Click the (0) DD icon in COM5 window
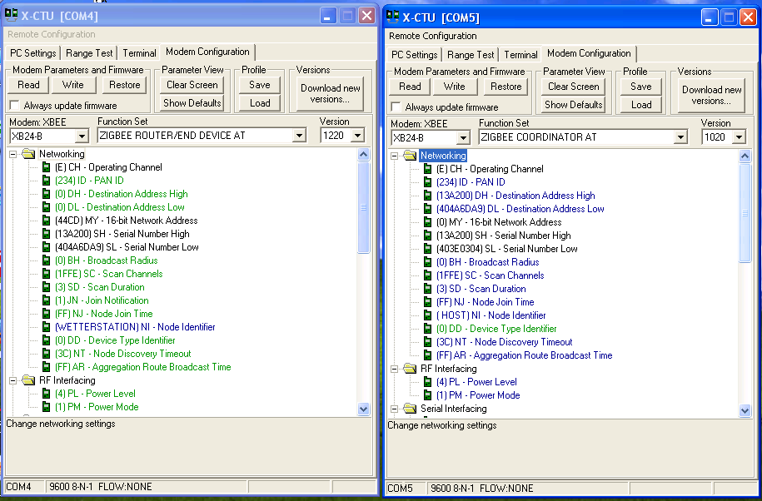This screenshot has height=501, width=762. tap(428, 330)
